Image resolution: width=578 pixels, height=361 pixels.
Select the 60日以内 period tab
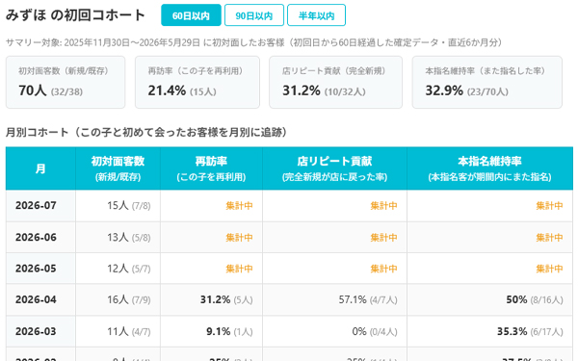click(x=191, y=15)
